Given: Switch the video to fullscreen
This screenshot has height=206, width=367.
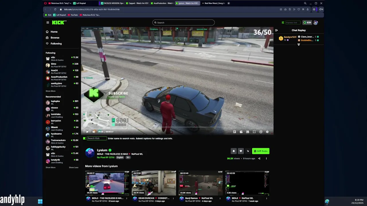Looking at the screenshot, I should tap(254, 132).
